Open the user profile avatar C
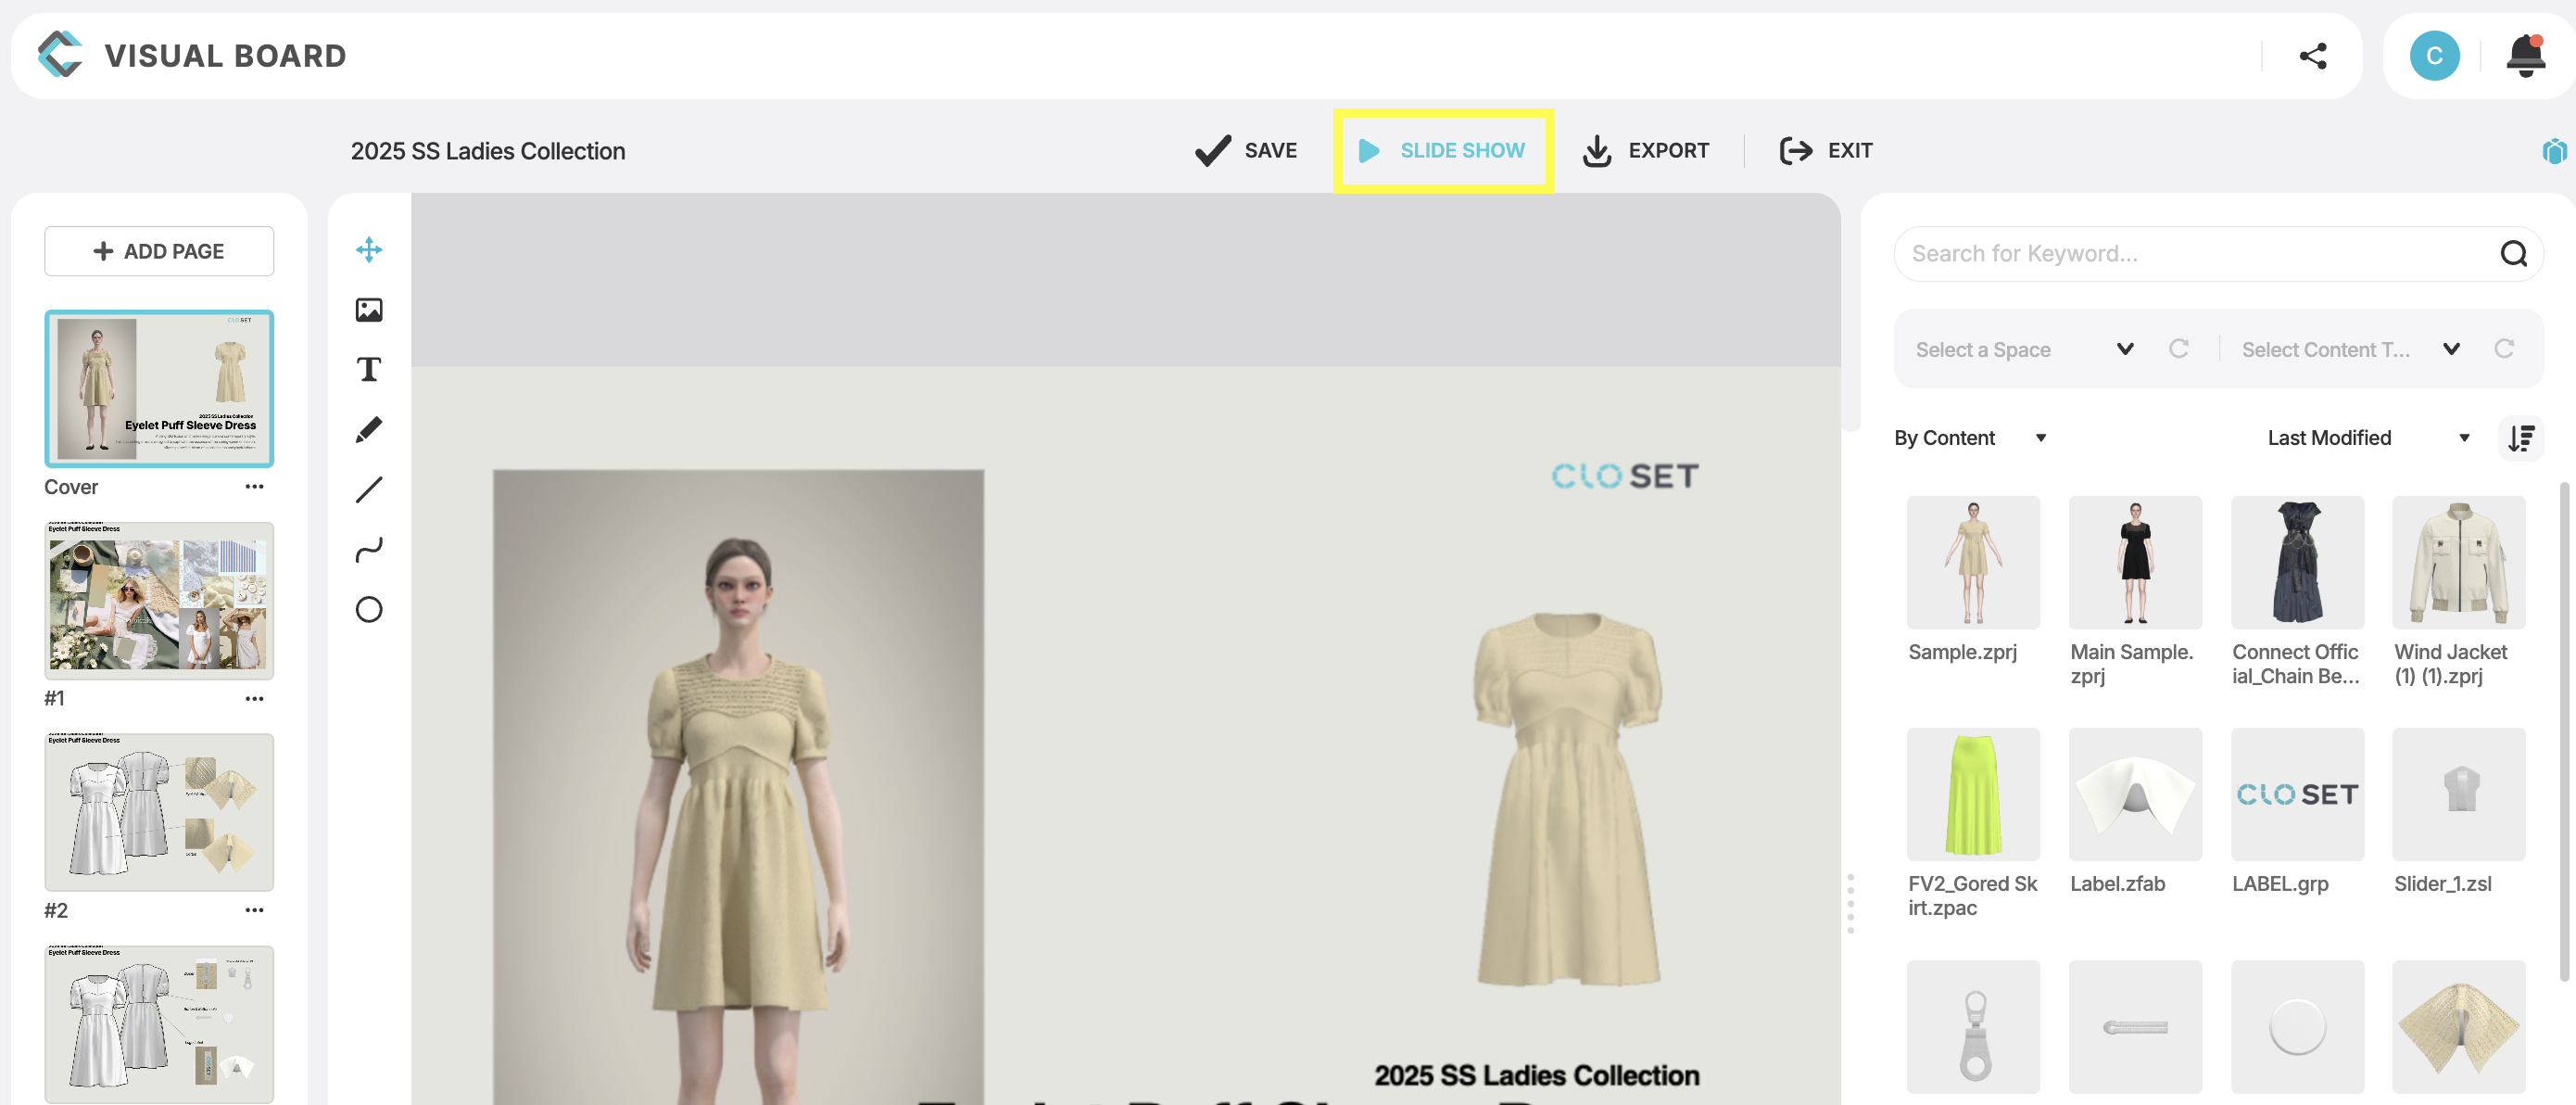This screenshot has width=2576, height=1105. [x=2434, y=56]
